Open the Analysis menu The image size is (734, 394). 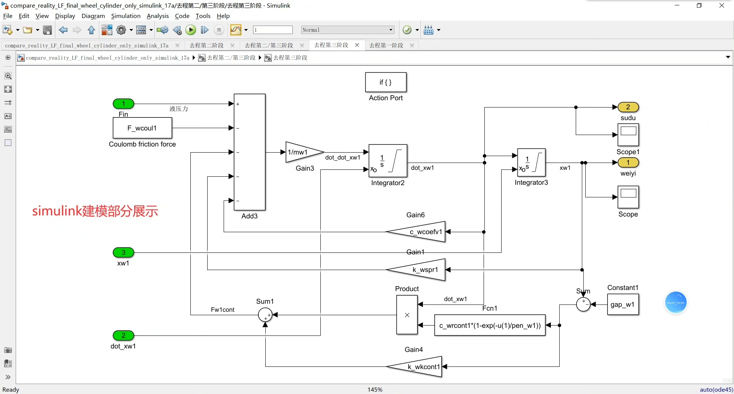point(158,16)
